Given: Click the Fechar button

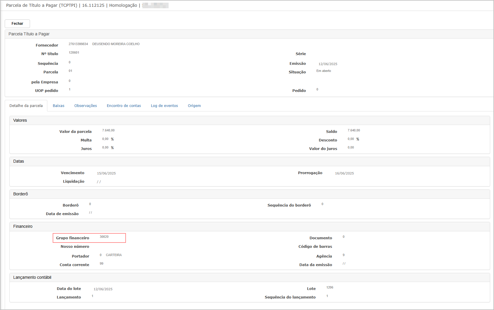Looking at the screenshot, I should (x=17, y=24).
